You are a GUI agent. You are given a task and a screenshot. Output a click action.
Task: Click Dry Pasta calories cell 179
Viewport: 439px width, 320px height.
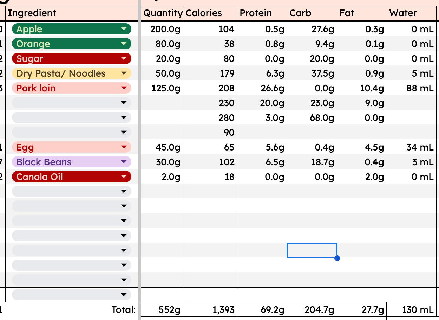click(210, 73)
